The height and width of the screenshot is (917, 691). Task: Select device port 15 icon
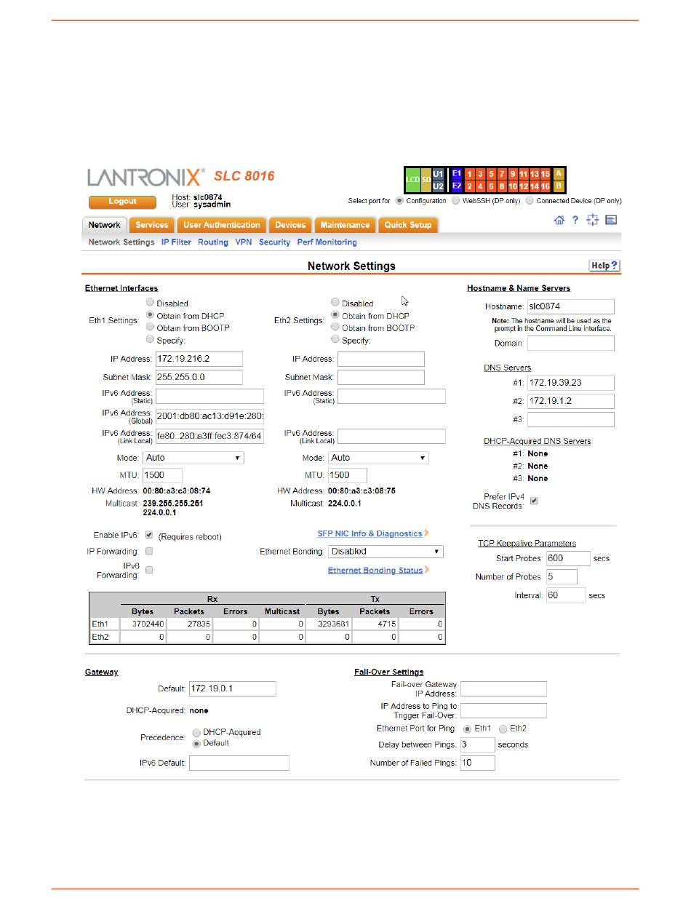point(546,174)
